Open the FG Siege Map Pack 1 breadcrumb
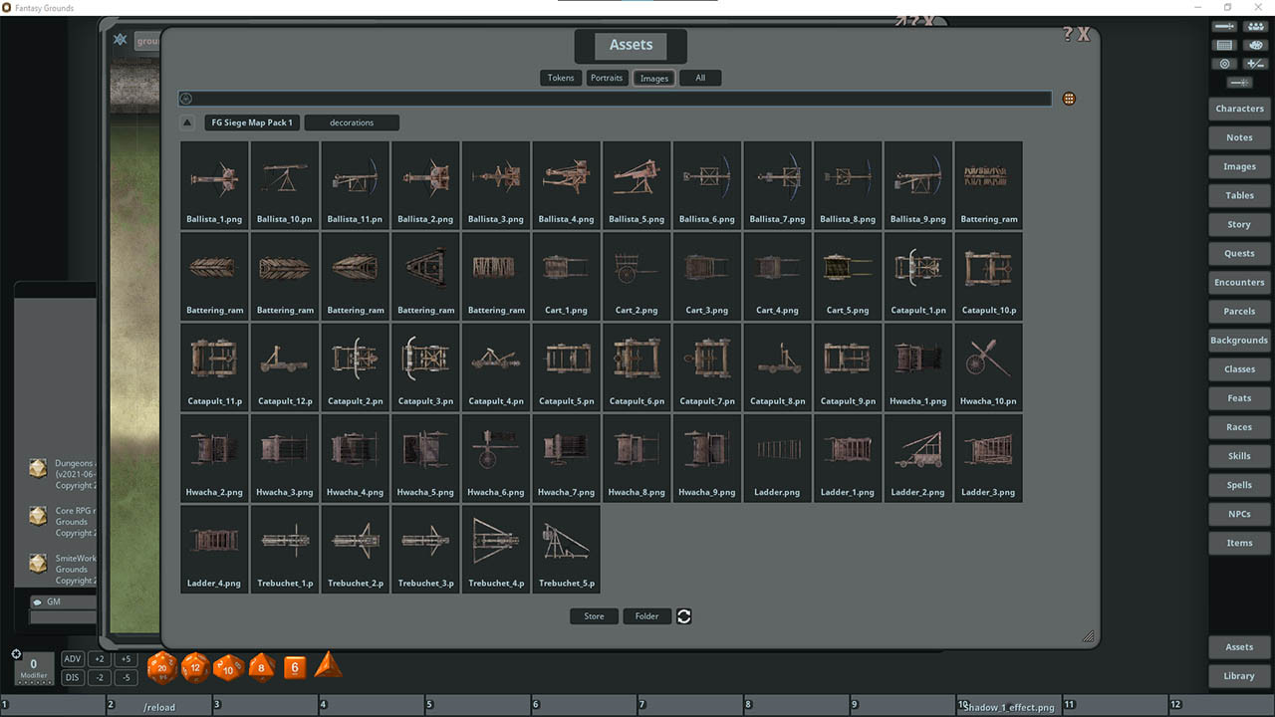This screenshot has width=1275, height=717. [x=251, y=122]
